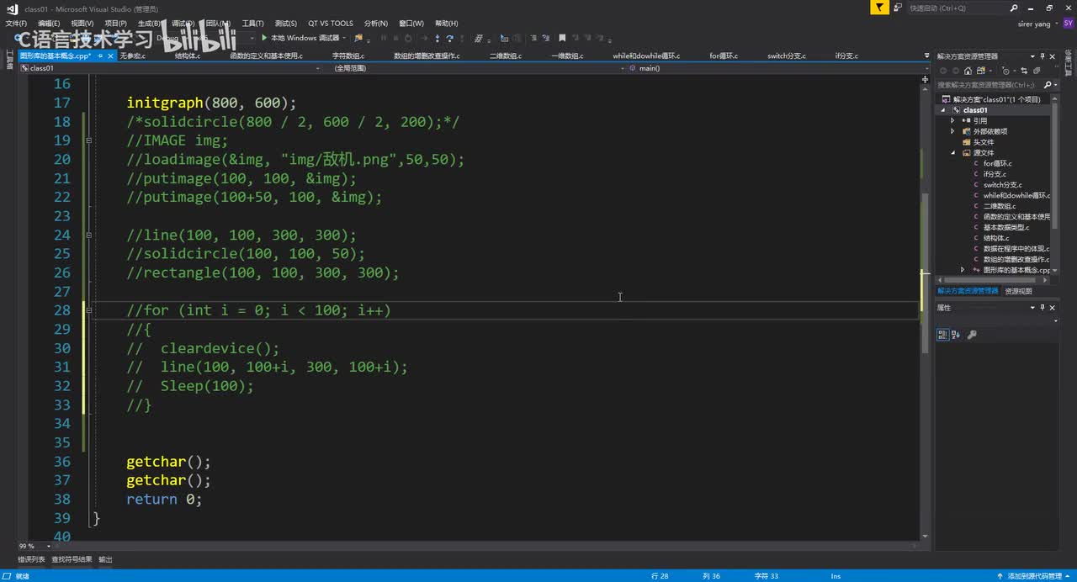The height and width of the screenshot is (582, 1077).
Task: Expand the 外部依赖项 node
Action: [953, 131]
